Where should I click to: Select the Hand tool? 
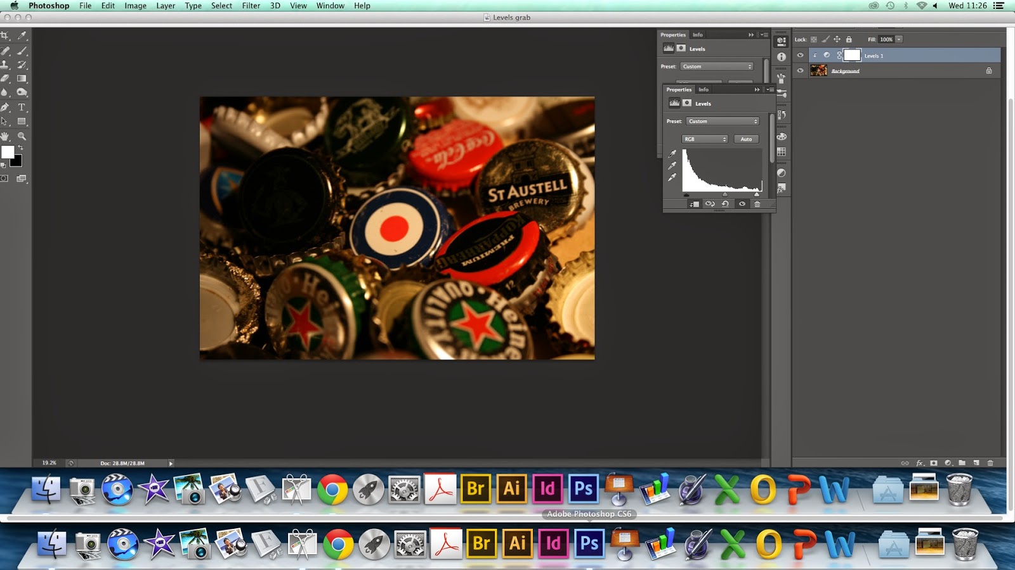click(5, 136)
